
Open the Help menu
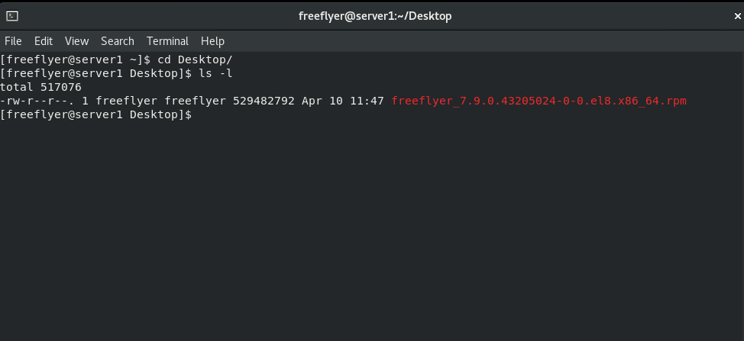tap(212, 41)
